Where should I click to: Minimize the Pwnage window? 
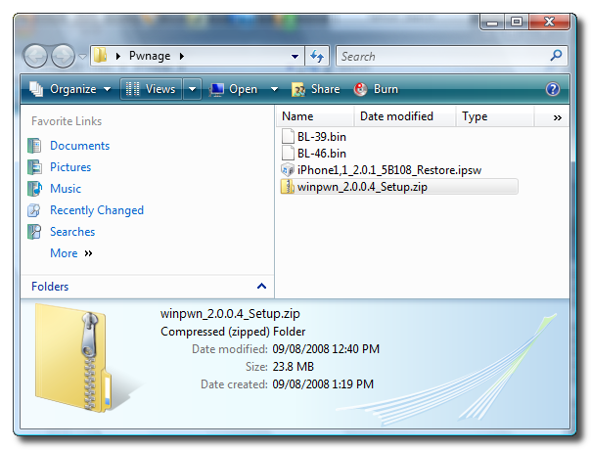point(492,22)
